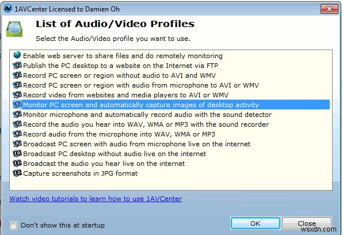343x235 pixels.
Task: Click the number 1 icon beside Publish PC desktop
Action: (17, 65)
